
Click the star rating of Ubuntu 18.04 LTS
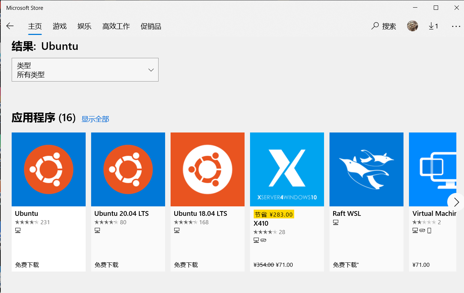tap(187, 222)
